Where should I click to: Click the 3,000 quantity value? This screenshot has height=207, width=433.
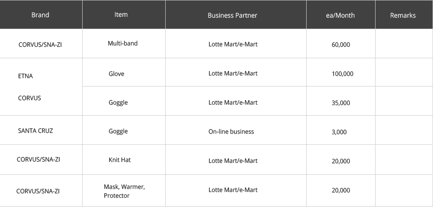click(339, 132)
